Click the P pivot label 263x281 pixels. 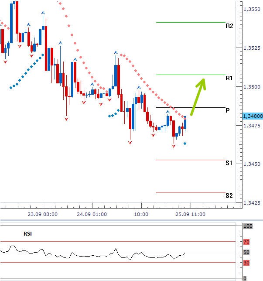(x=228, y=110)
